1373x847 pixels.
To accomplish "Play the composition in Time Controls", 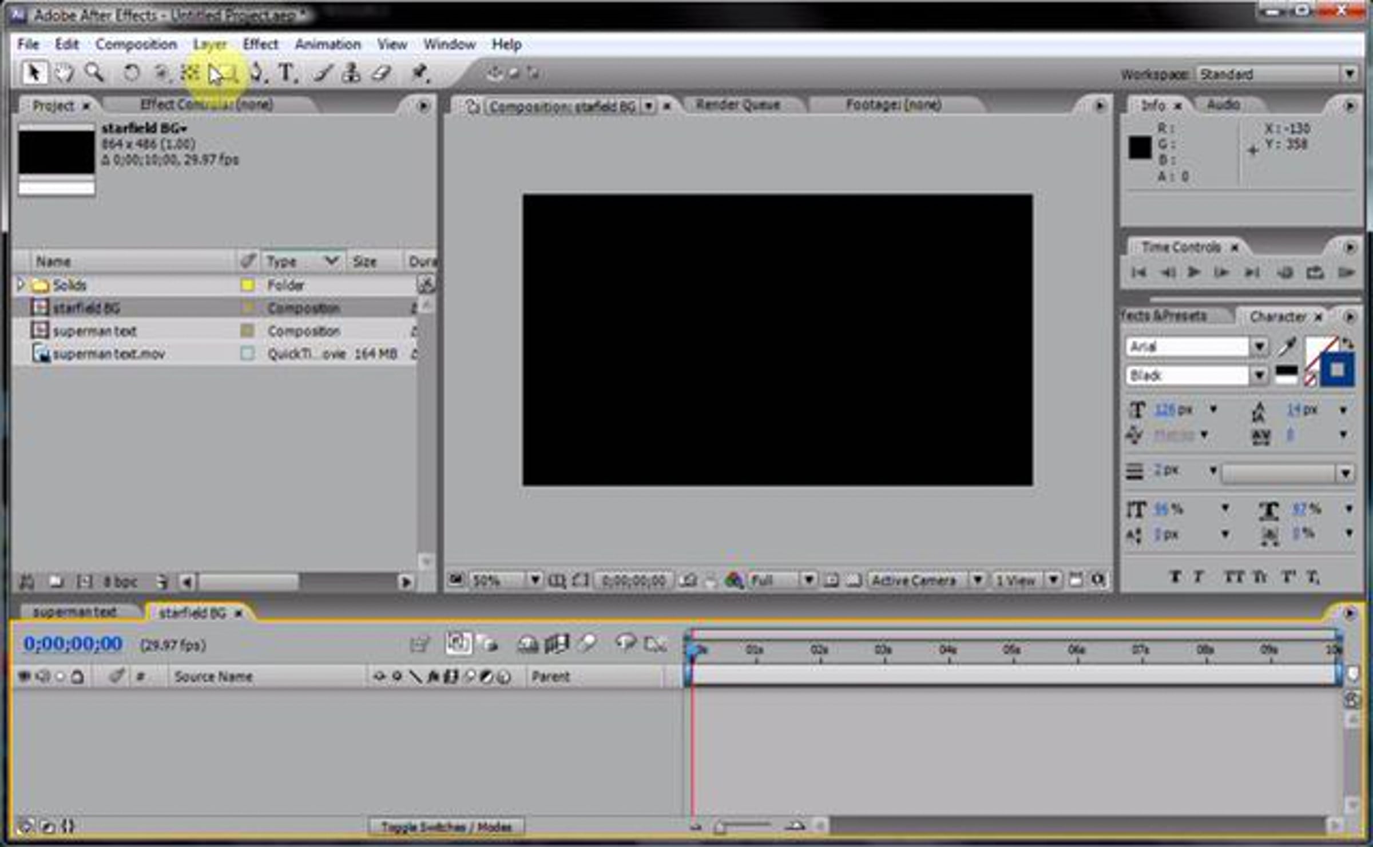I will (x=1194, y=272).
